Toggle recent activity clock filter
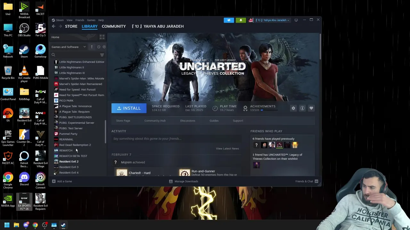Viewport: 410px width, 230px height. click(99, 47)
